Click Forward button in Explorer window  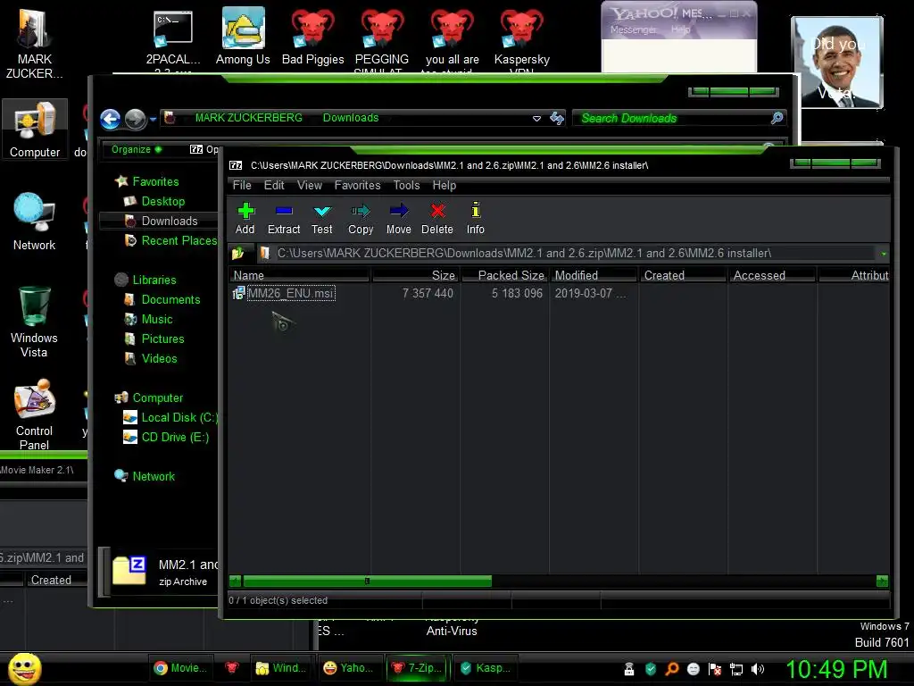coord(136,119)
